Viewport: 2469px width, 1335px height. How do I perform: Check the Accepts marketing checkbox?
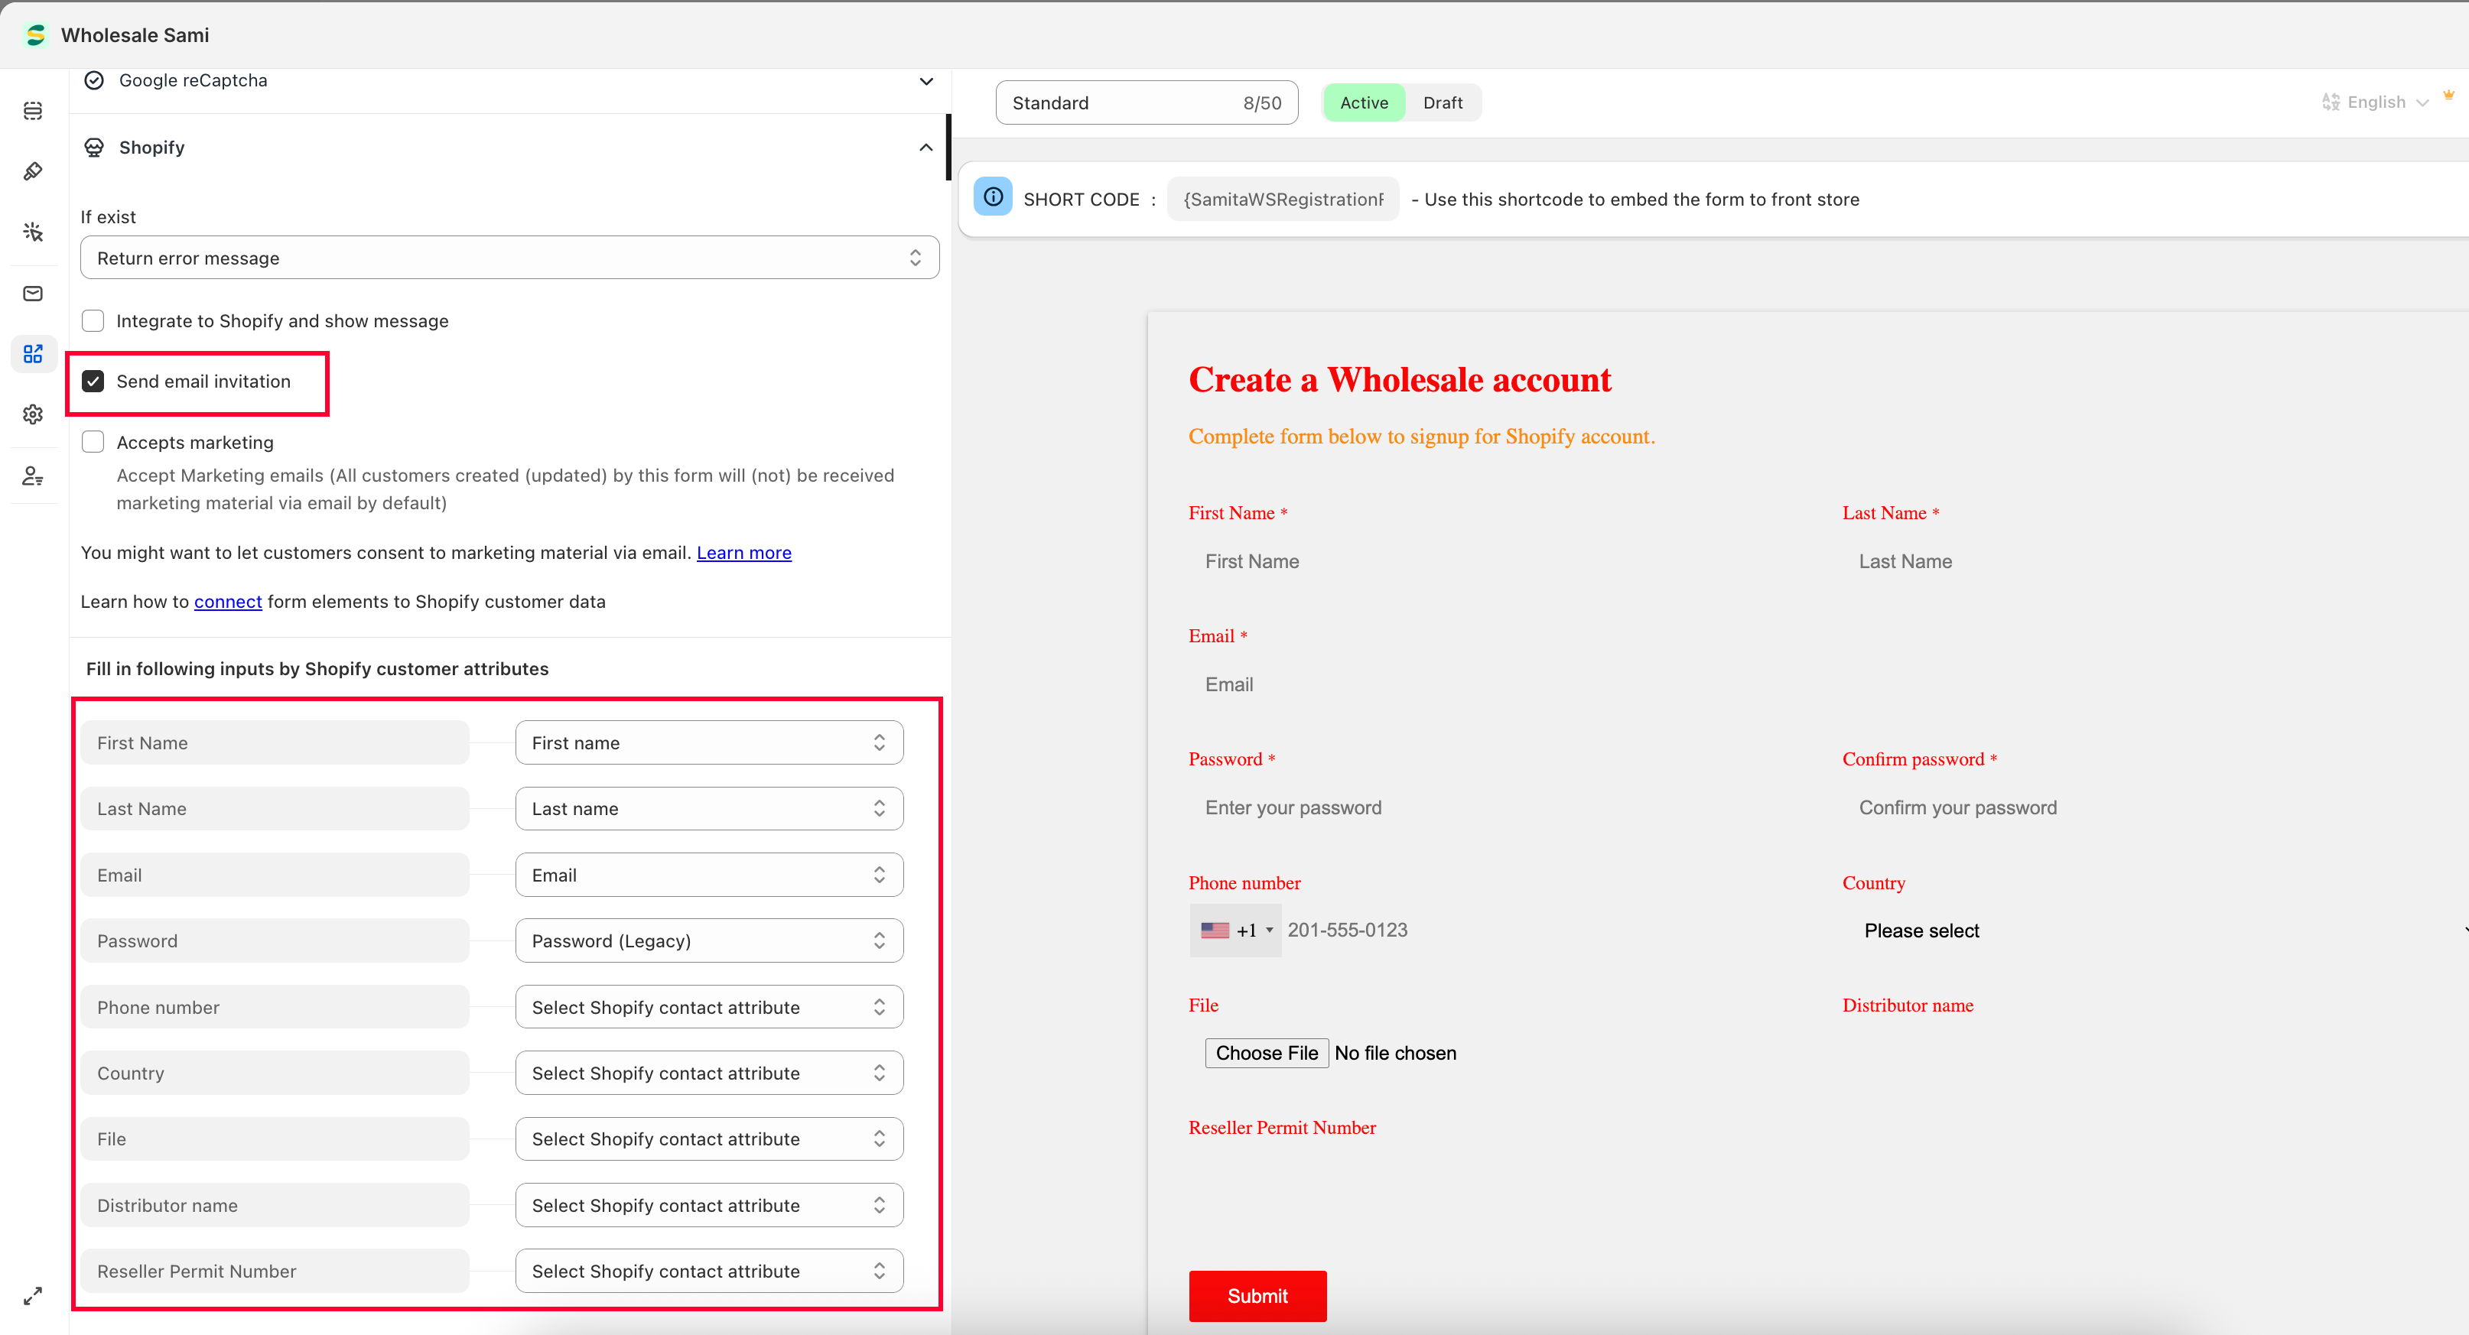pyautogui.click(x=93, y=442)
